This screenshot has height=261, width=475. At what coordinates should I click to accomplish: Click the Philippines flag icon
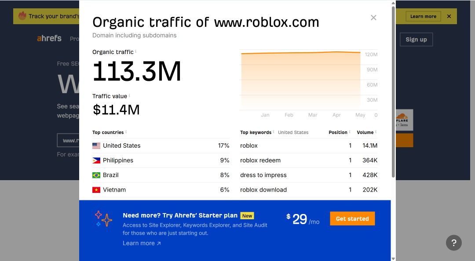tap(96, 160)
